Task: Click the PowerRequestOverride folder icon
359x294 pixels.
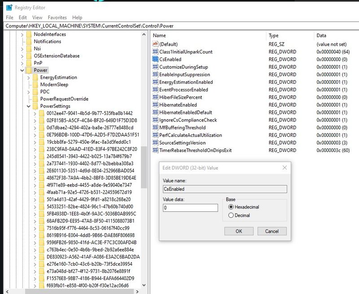Action: pyautogui.click(x=35, y=99)
